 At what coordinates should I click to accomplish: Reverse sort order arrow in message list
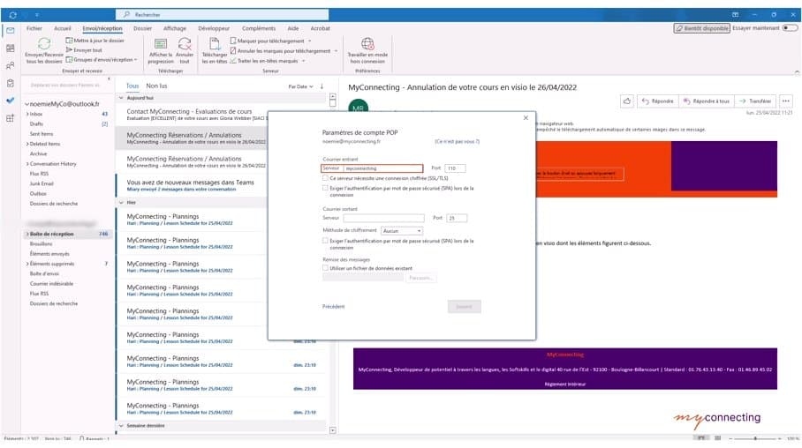click(322, 86)
